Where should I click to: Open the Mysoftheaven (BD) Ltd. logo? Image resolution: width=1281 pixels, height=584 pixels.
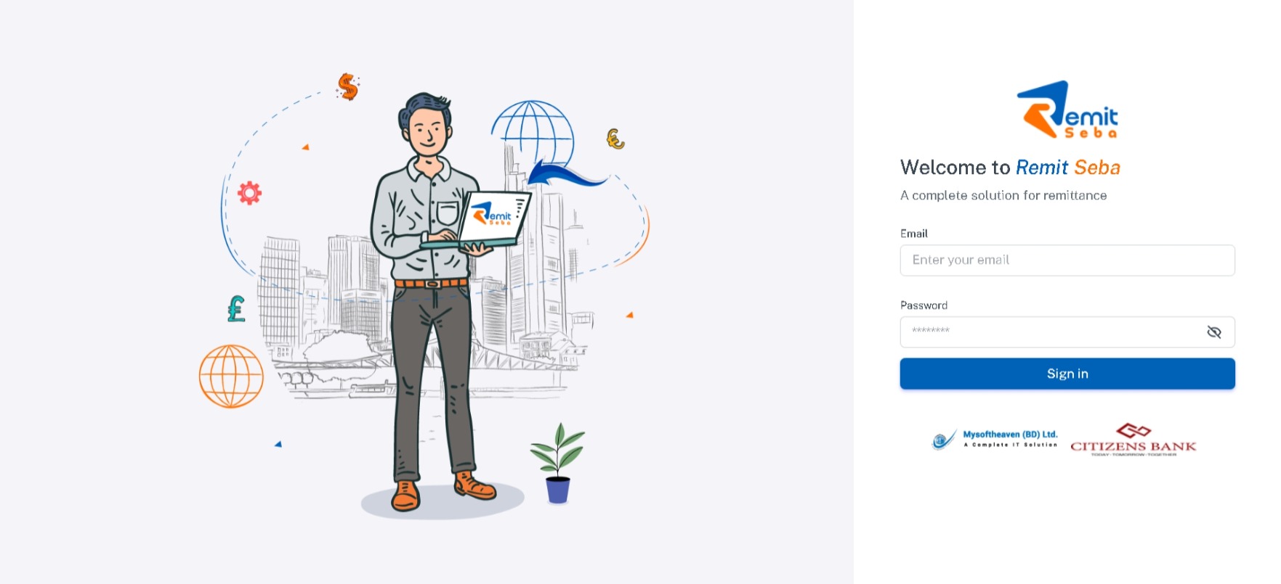pos(994,440)
